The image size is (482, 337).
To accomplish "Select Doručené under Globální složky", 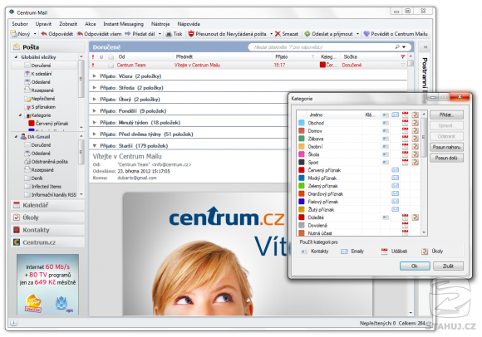I will 41,66.
